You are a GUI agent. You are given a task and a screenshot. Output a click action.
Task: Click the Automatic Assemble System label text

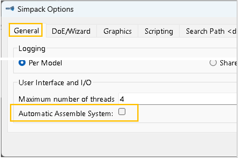(x=66, y=113)
